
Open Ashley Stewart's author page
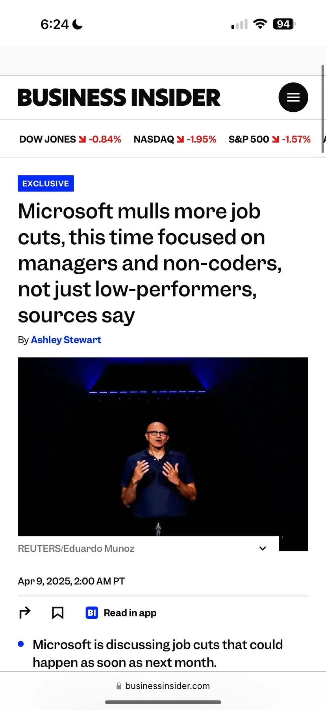(x=66, y=340)
